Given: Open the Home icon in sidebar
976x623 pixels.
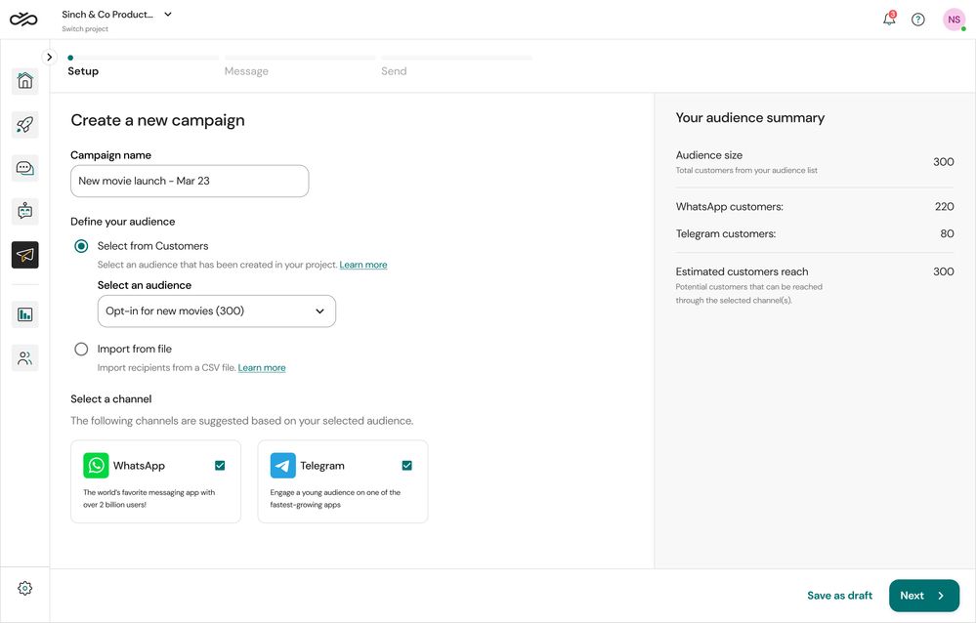Looking at the screenshot, I should click(x=25, y=81).
